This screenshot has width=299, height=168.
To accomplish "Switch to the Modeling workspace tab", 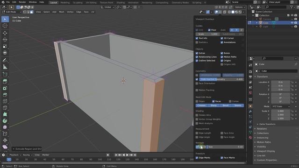I will [x=65, y=3].
